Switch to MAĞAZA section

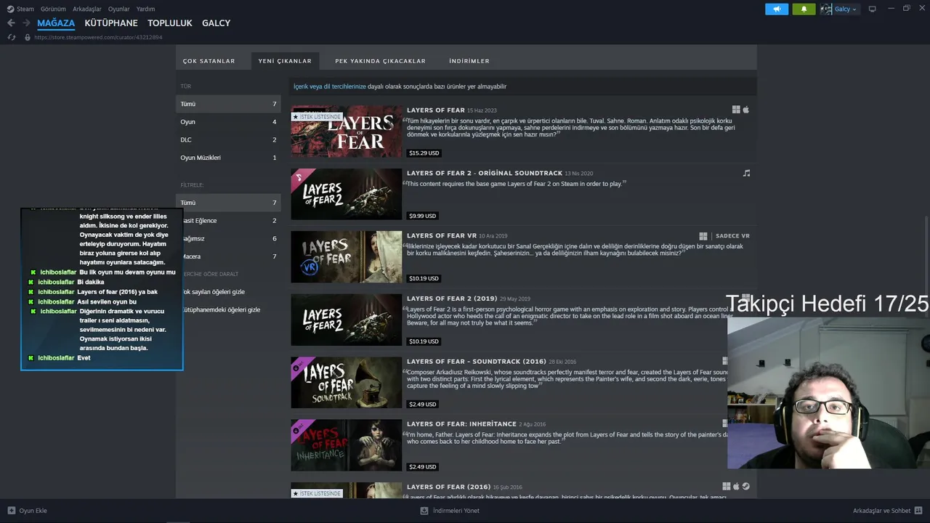(x=56, y=23)
